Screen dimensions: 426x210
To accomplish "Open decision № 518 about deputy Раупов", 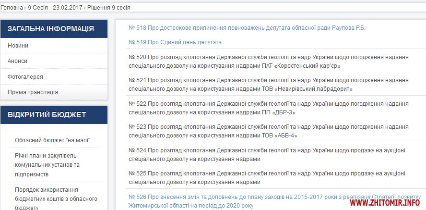I will click(247, 28).
